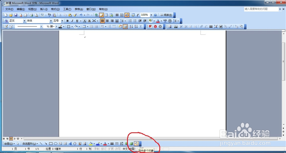Open the 格式(O) menu
Screen dimensions: 286x153
tap(55, 9)
